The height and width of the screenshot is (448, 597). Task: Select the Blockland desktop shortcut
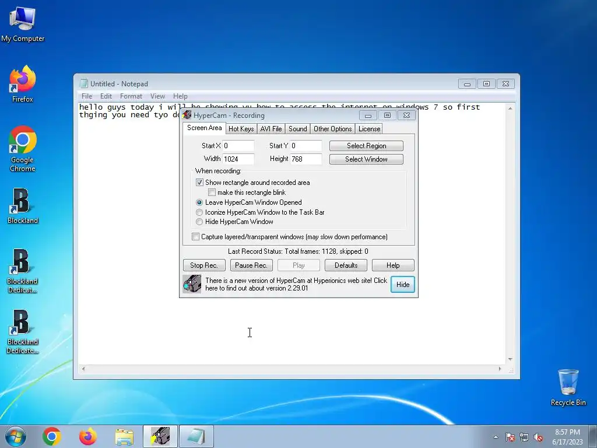point(23,206)
